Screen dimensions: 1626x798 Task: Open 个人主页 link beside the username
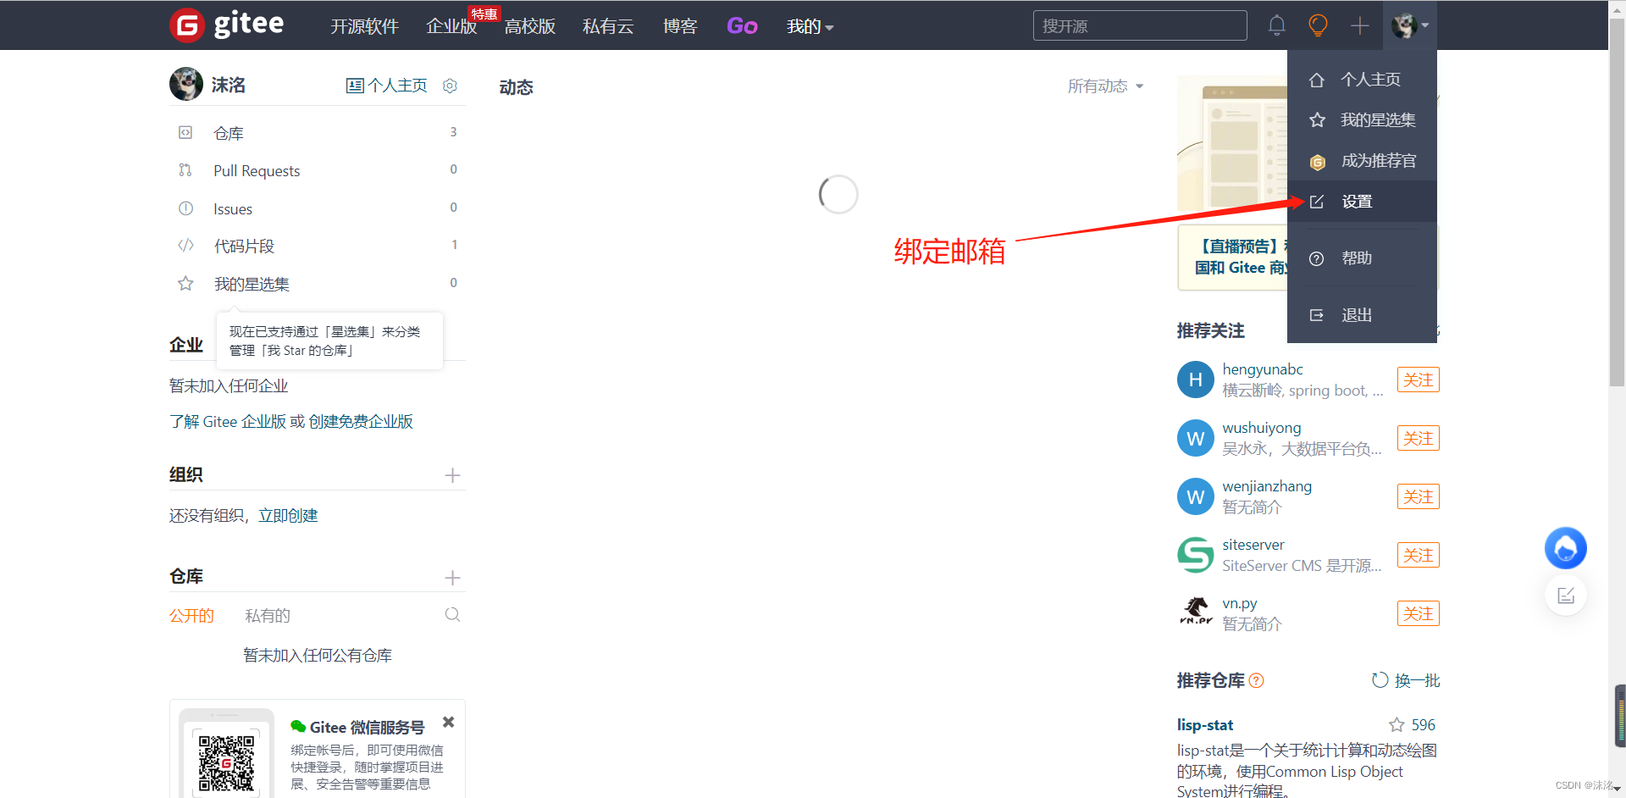(387, 86)
